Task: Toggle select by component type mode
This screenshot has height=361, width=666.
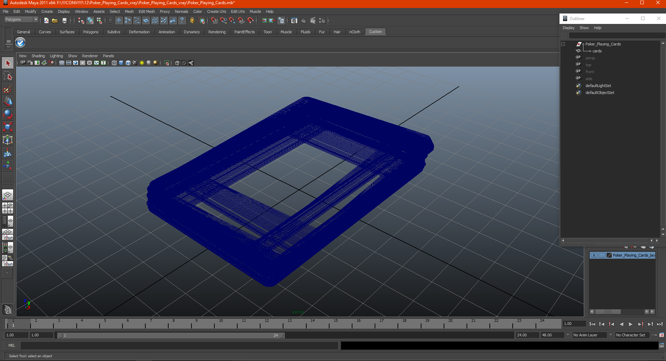Action: (x=100, y=20)
